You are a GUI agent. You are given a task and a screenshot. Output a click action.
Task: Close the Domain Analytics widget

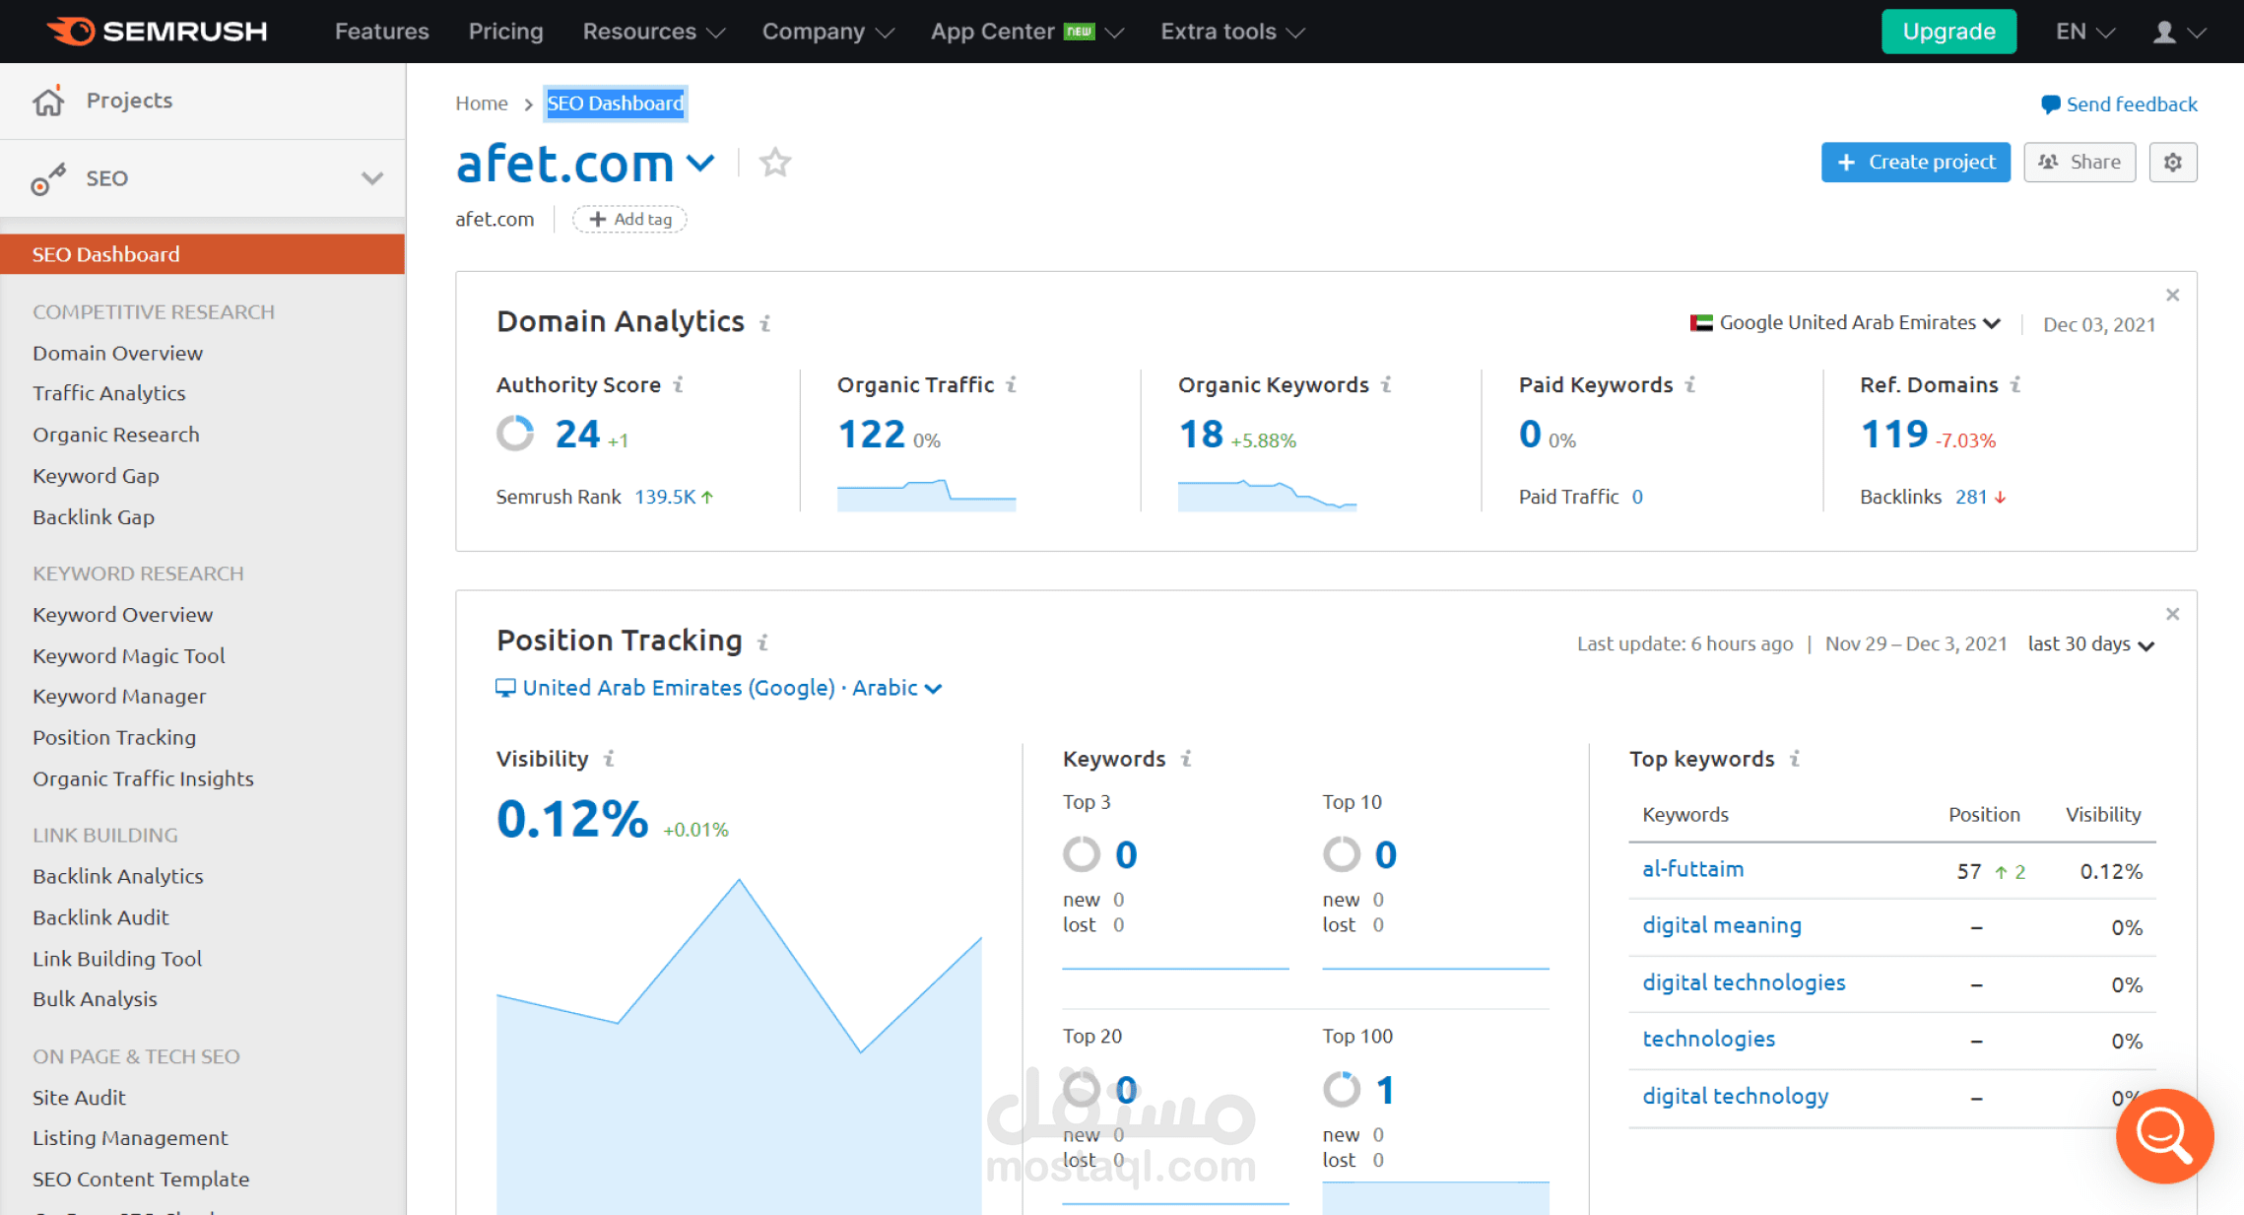[x=2172, y=295]
